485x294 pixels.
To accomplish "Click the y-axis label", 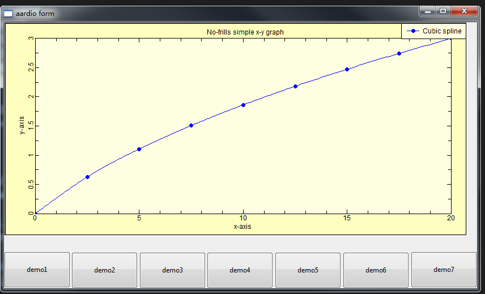I will (22, 125).
